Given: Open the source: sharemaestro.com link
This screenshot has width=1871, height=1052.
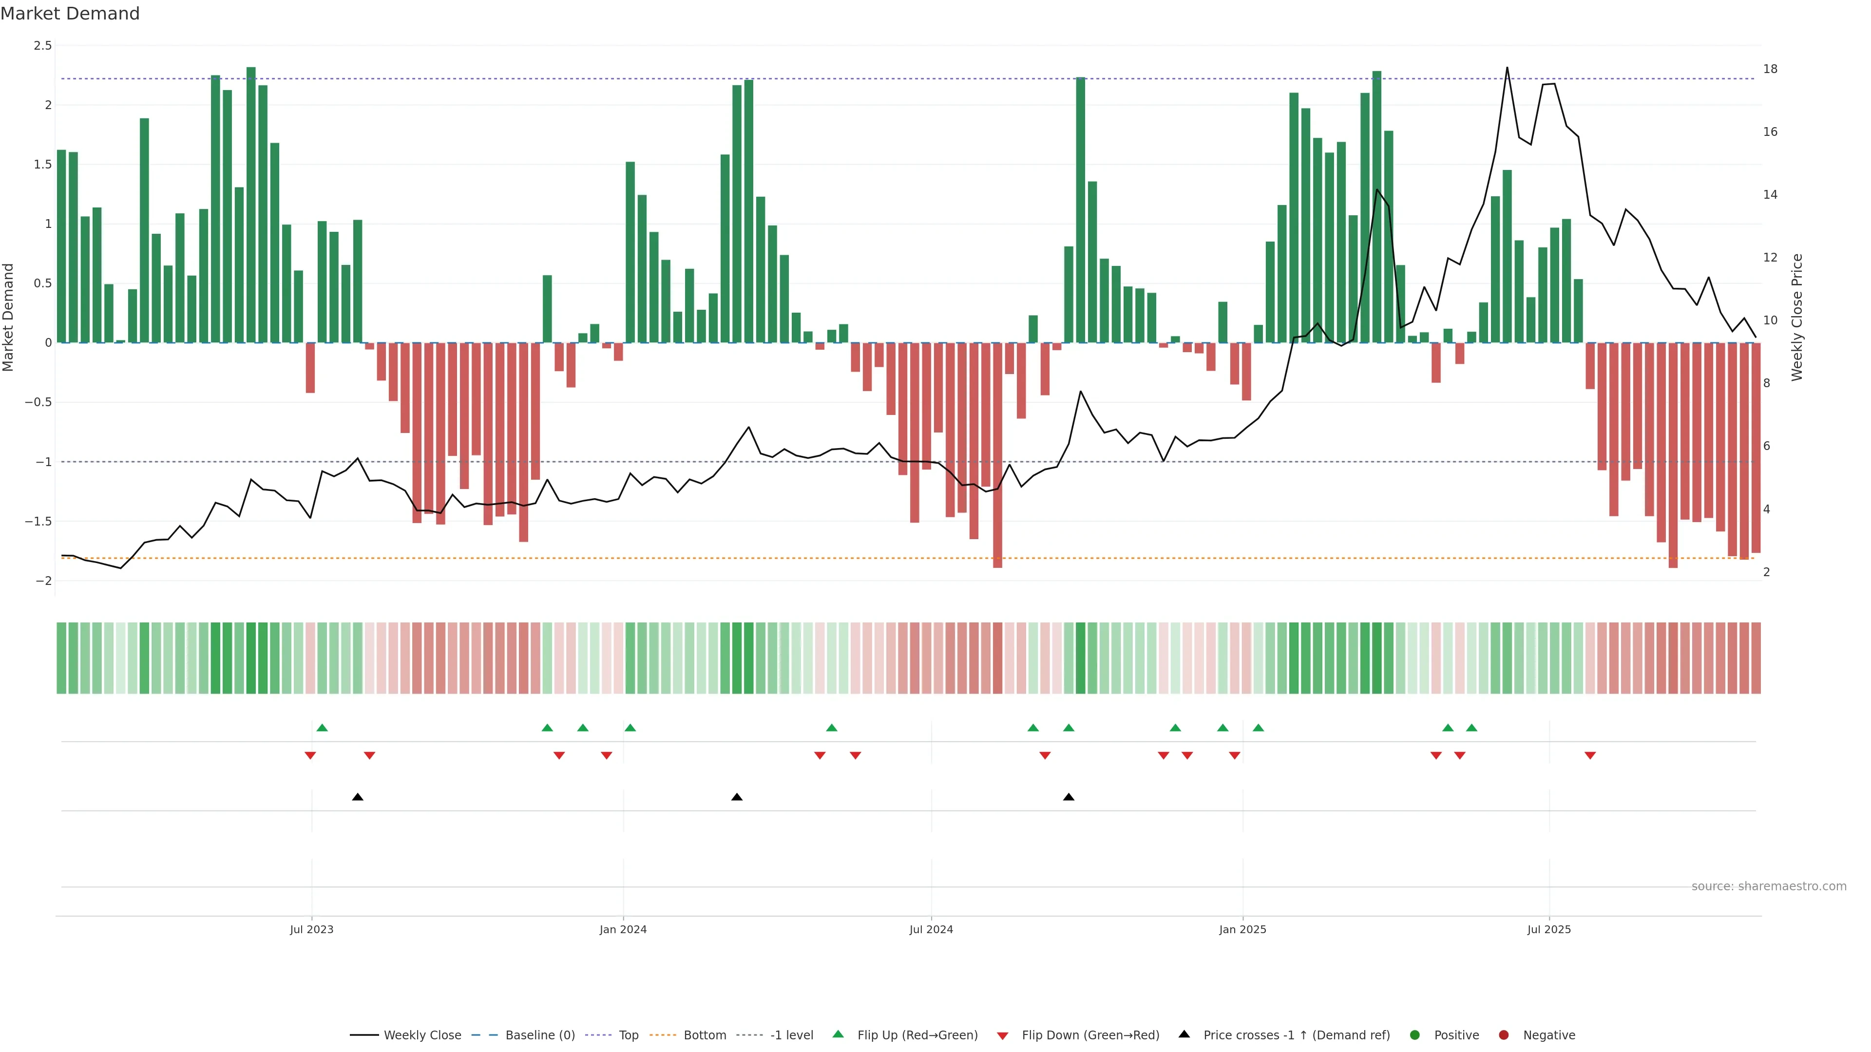Looking at the screenshot, I should coord(1769,886).
